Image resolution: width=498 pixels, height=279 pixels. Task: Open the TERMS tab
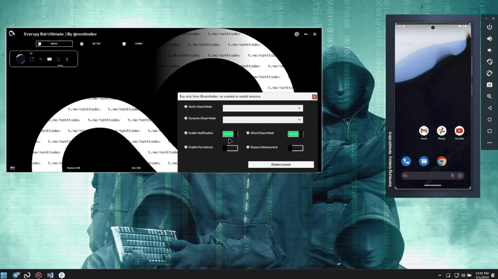(x=138, y=44)
